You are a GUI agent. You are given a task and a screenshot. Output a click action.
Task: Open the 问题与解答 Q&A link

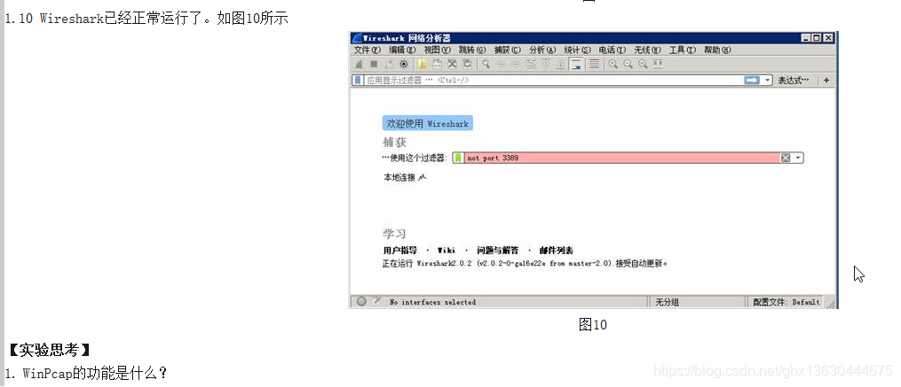[x=498, y=251]
